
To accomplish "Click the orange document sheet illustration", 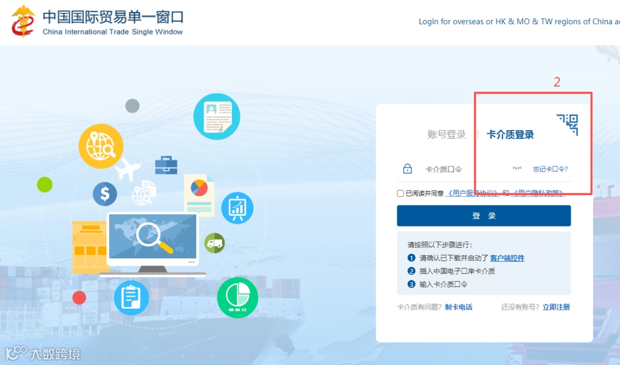I will [x=90, y=247].
